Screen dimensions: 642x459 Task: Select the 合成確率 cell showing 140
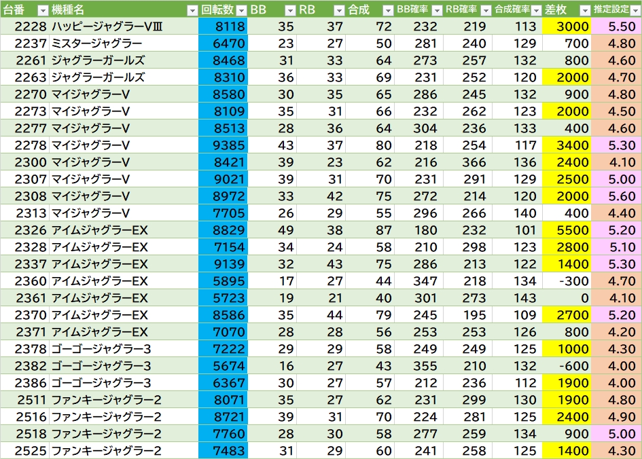tap(518, 213)
